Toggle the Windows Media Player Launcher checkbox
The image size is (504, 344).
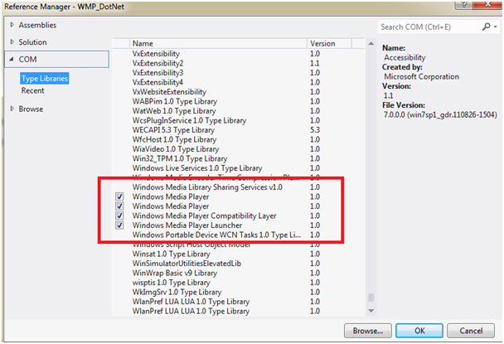click(121, 225)
